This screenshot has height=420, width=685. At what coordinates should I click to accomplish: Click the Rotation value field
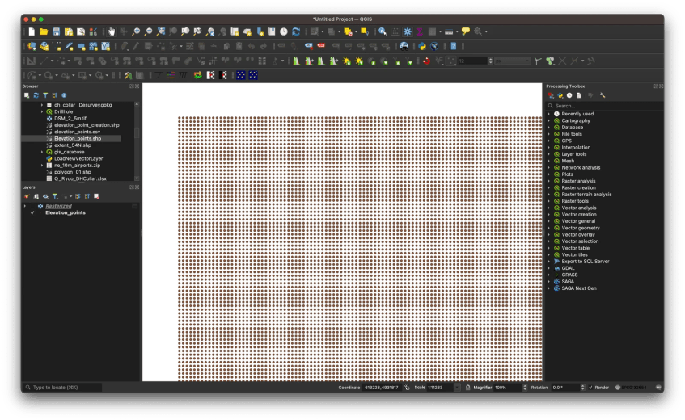coord(565,388)
